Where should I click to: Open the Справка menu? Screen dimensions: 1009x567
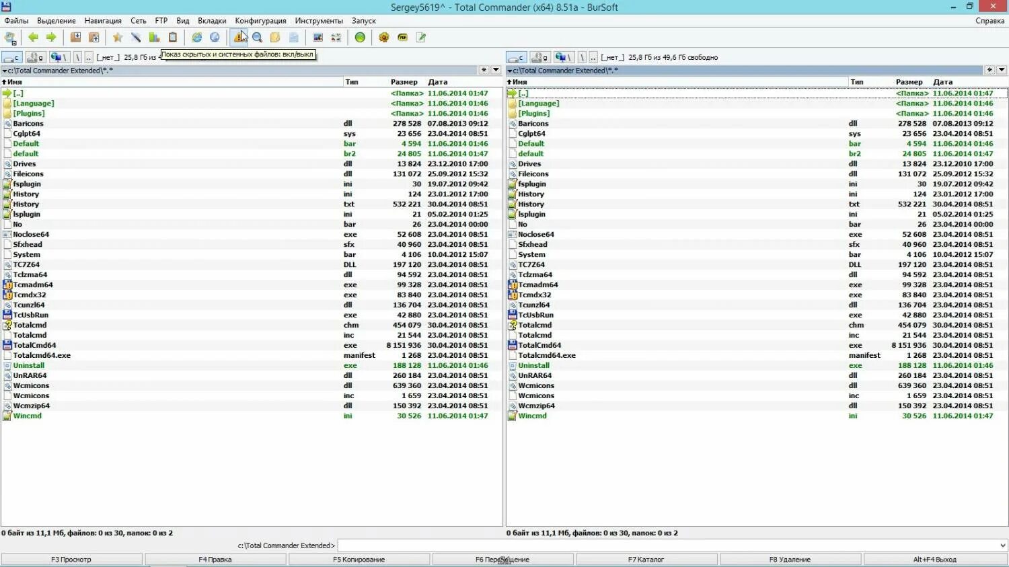989,21
